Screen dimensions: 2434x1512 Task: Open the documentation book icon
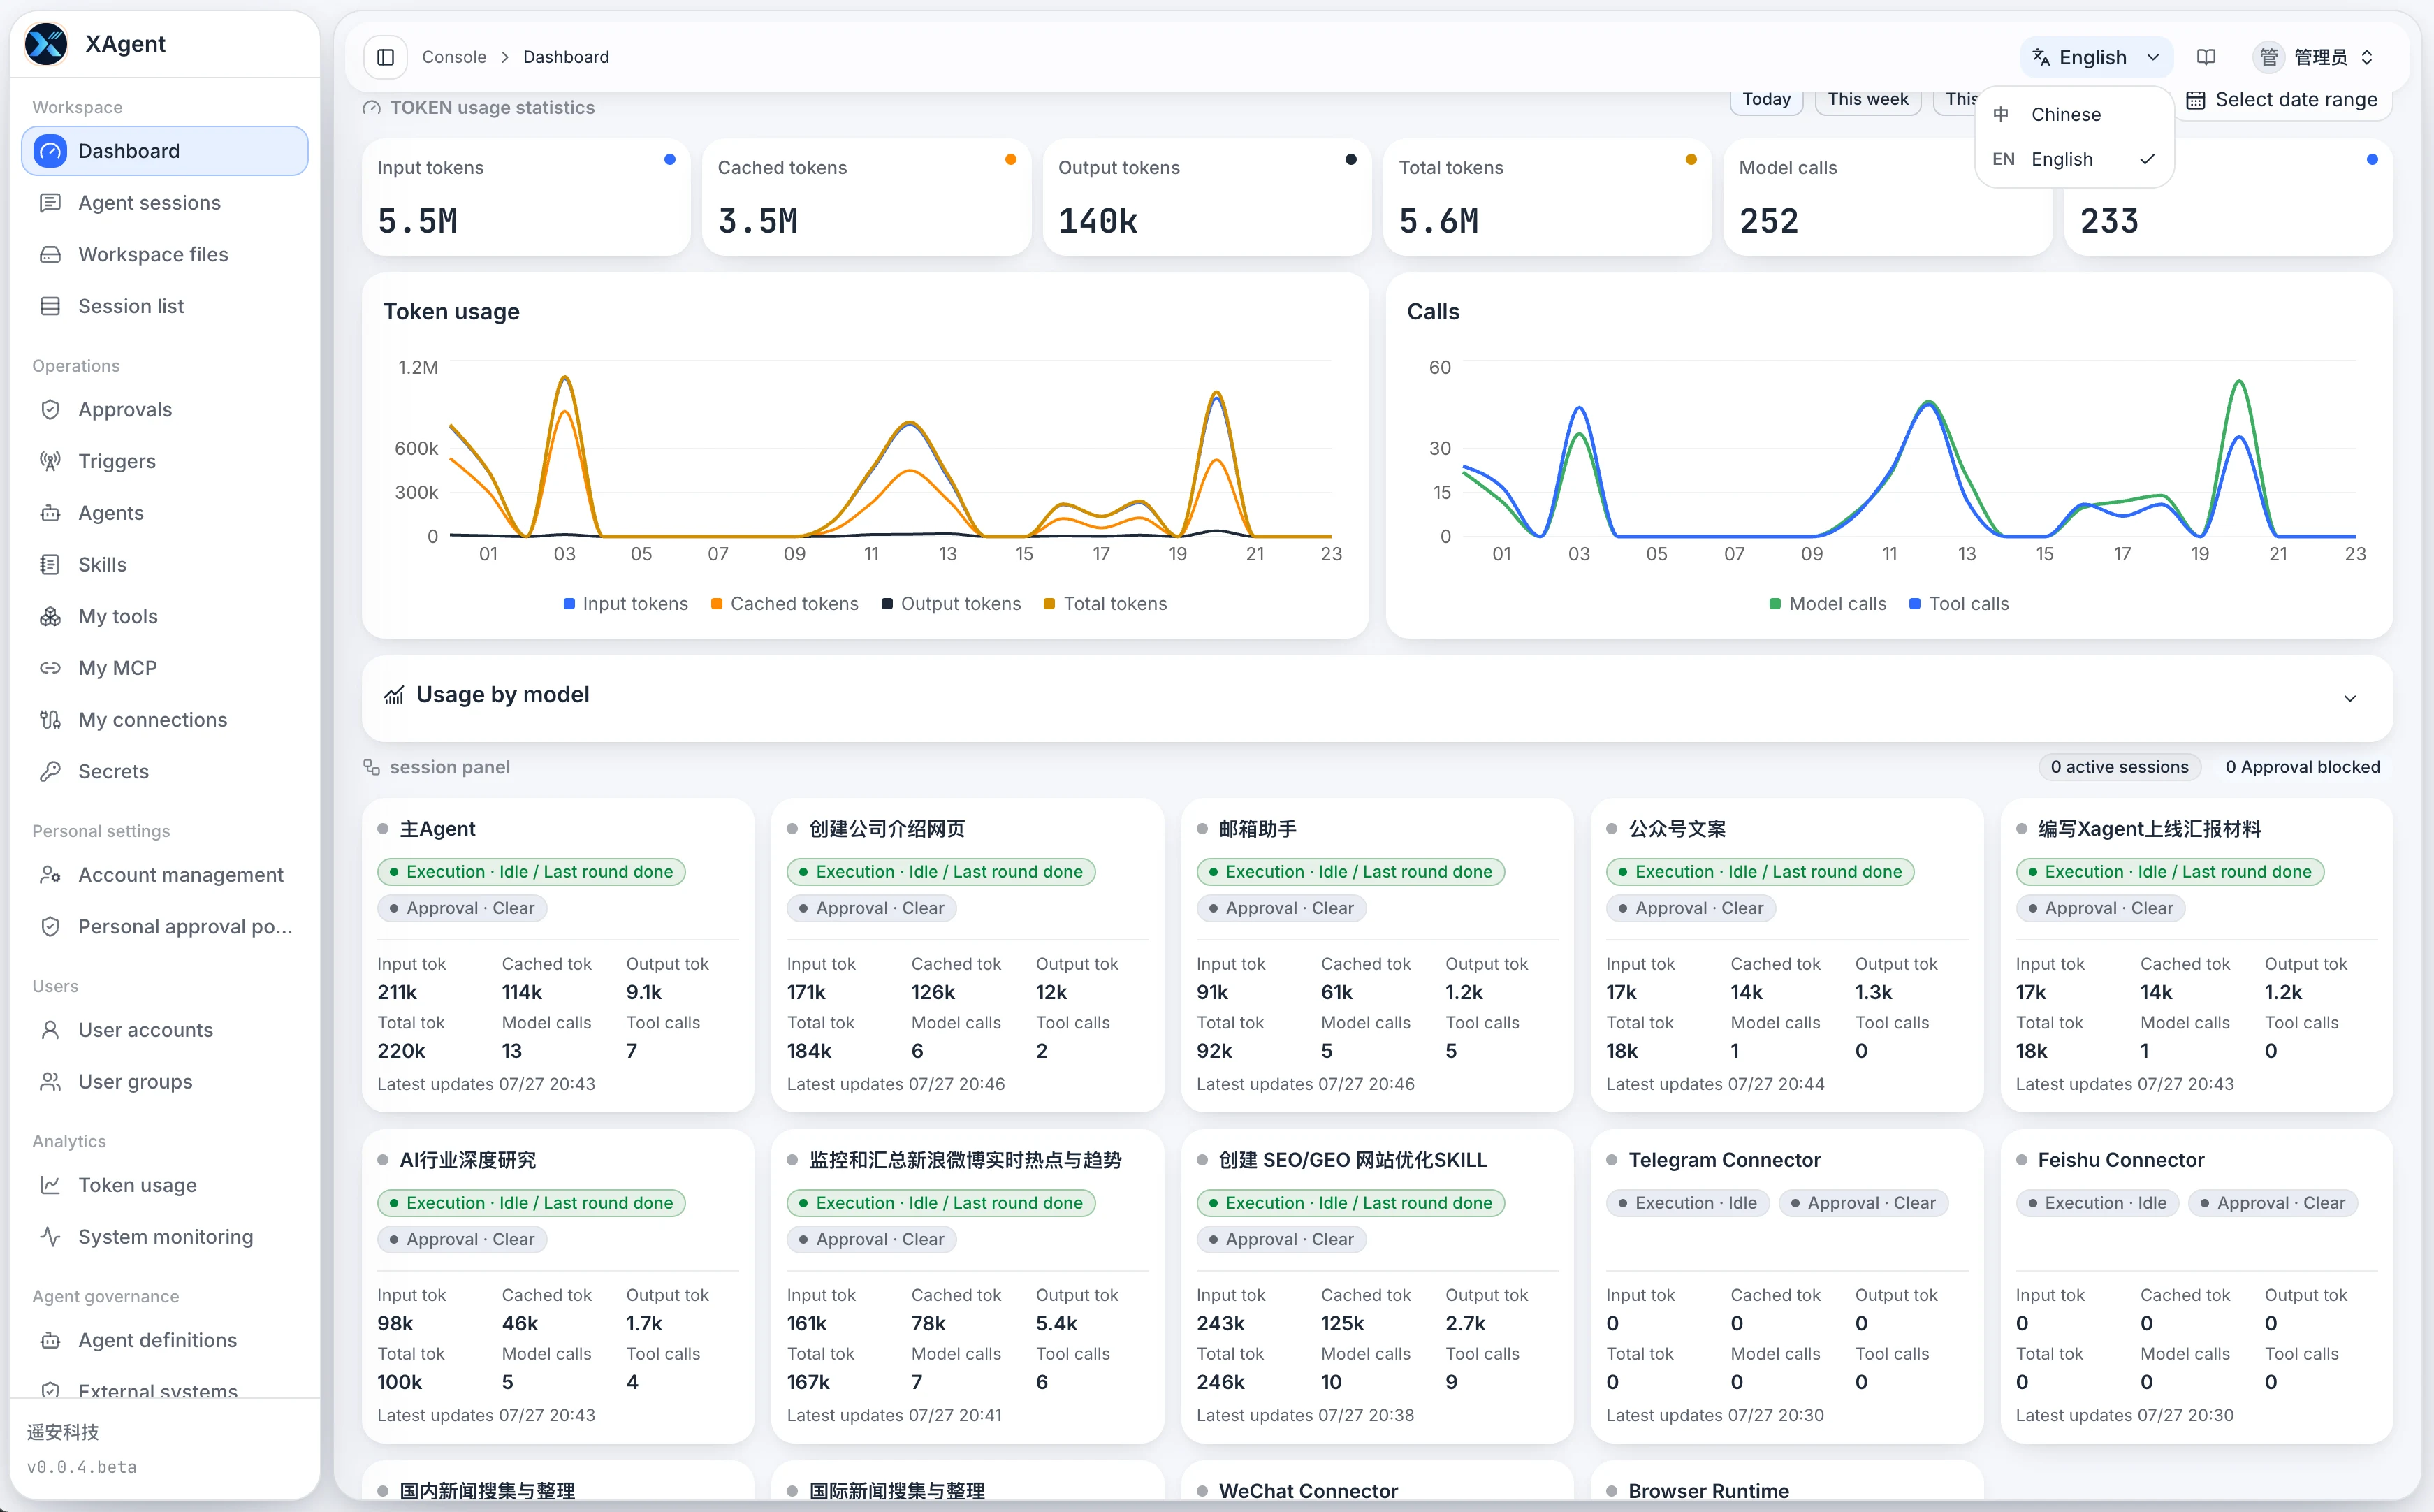(2206, 57)
